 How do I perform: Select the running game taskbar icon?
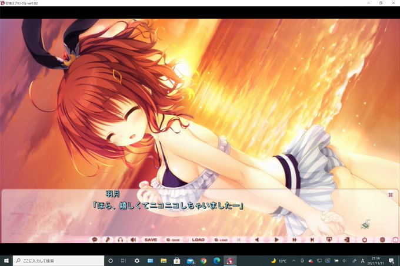(230, 261)
